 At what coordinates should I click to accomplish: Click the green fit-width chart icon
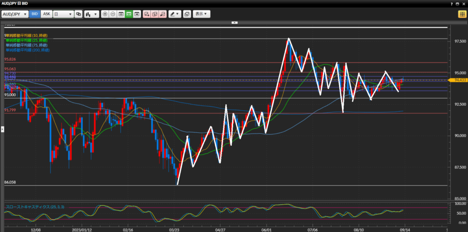click(x=129, y=14)
